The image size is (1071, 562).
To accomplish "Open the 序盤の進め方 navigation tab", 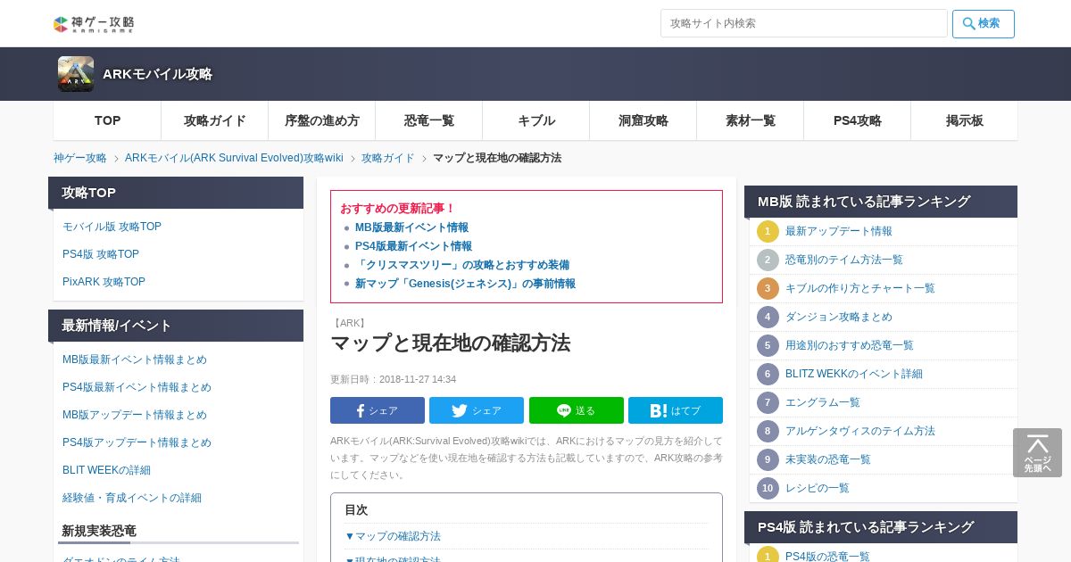I will pos(321,120).
